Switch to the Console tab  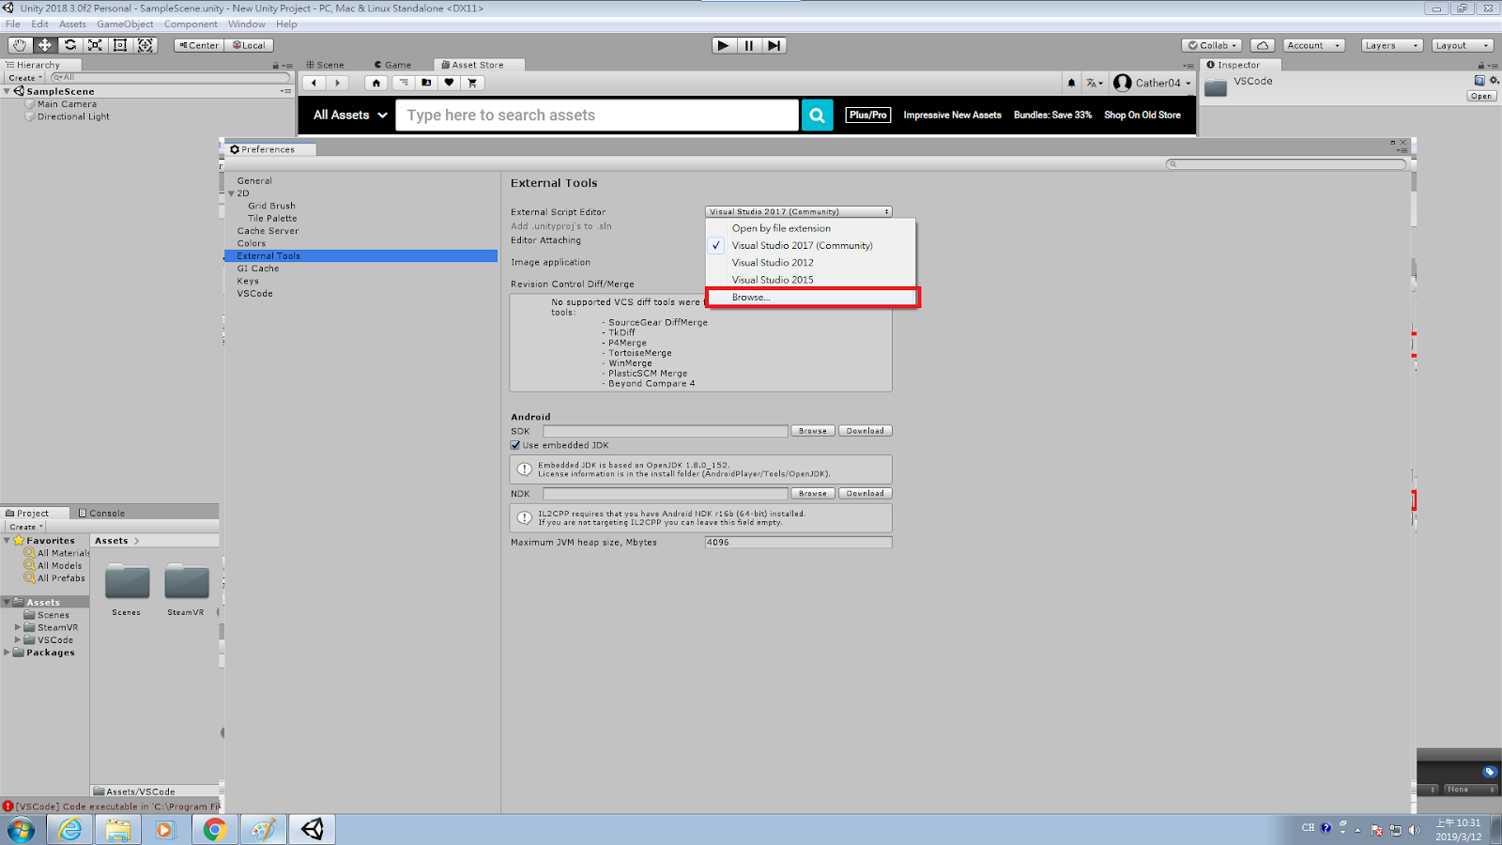click(102, 513)
